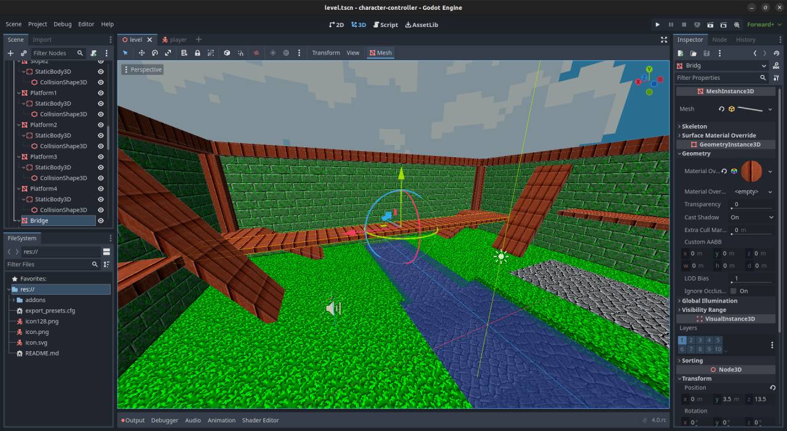Select the Scale tool
The height and width of the screenshot is (431, 787).
168,53
